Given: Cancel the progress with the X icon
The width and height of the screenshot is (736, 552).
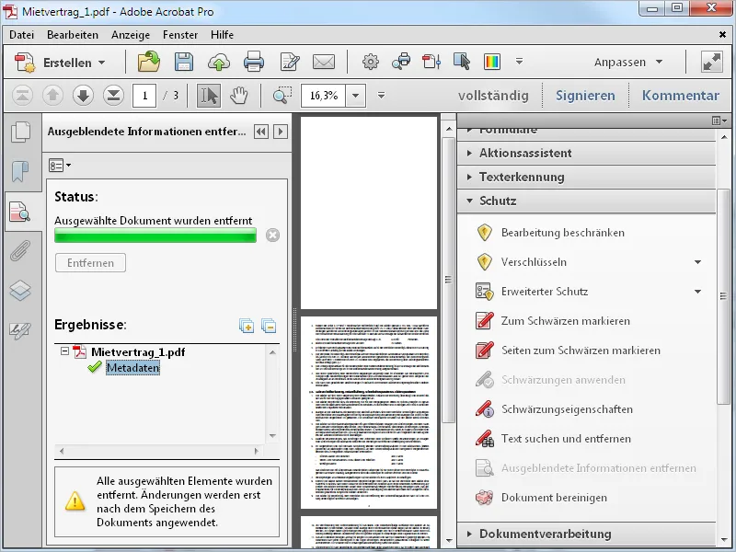Looking at the screenshot, I should pos(272,236).
